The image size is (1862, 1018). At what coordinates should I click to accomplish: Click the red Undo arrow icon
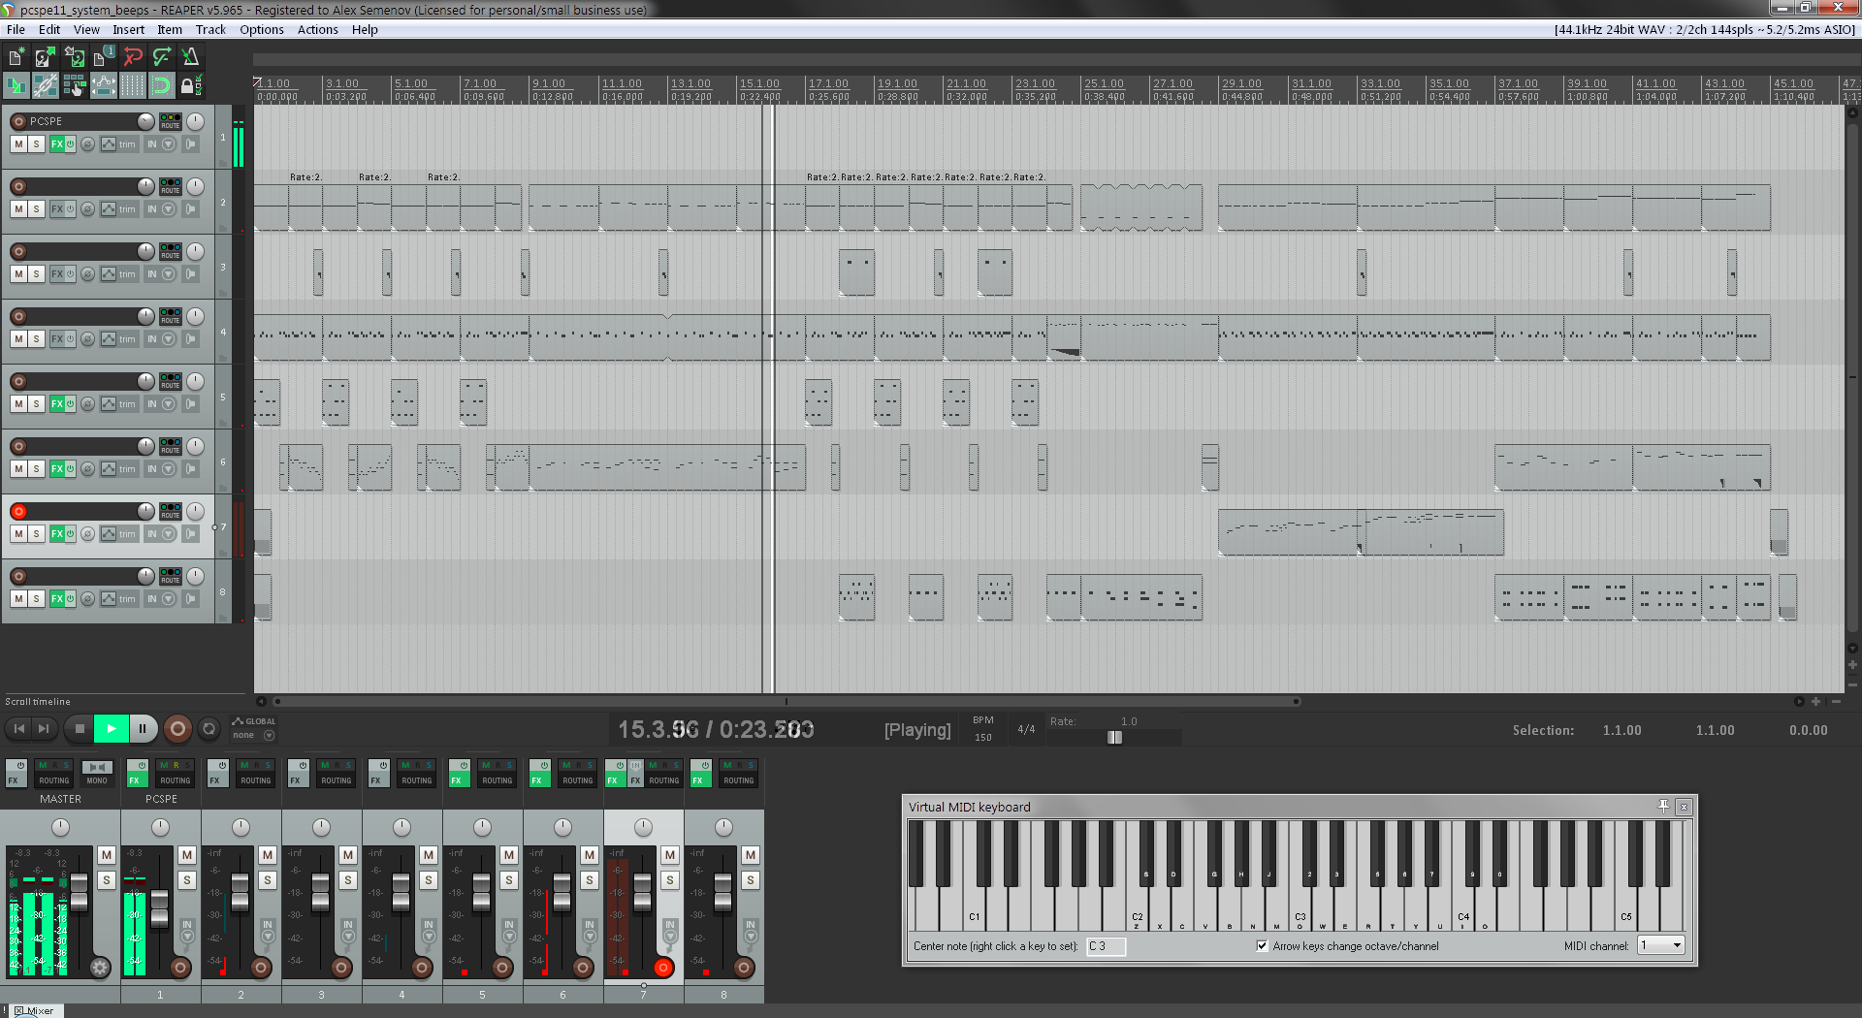[x=133, y=58]
